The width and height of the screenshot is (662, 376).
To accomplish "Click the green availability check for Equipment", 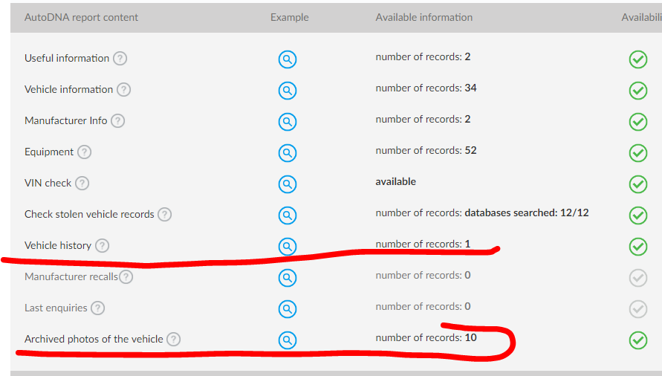I will point(638,153).
